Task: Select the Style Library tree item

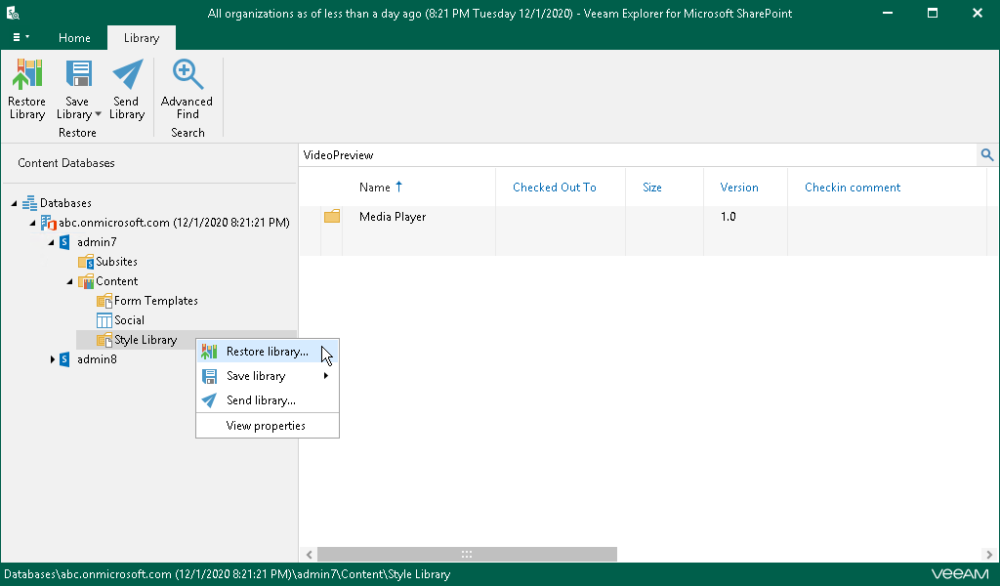Action: pos(146,340)
